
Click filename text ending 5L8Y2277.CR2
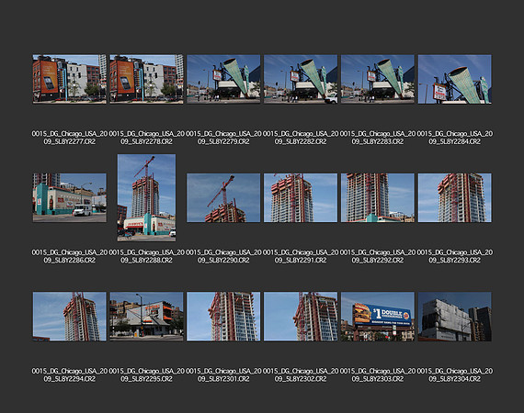point(70,138)
